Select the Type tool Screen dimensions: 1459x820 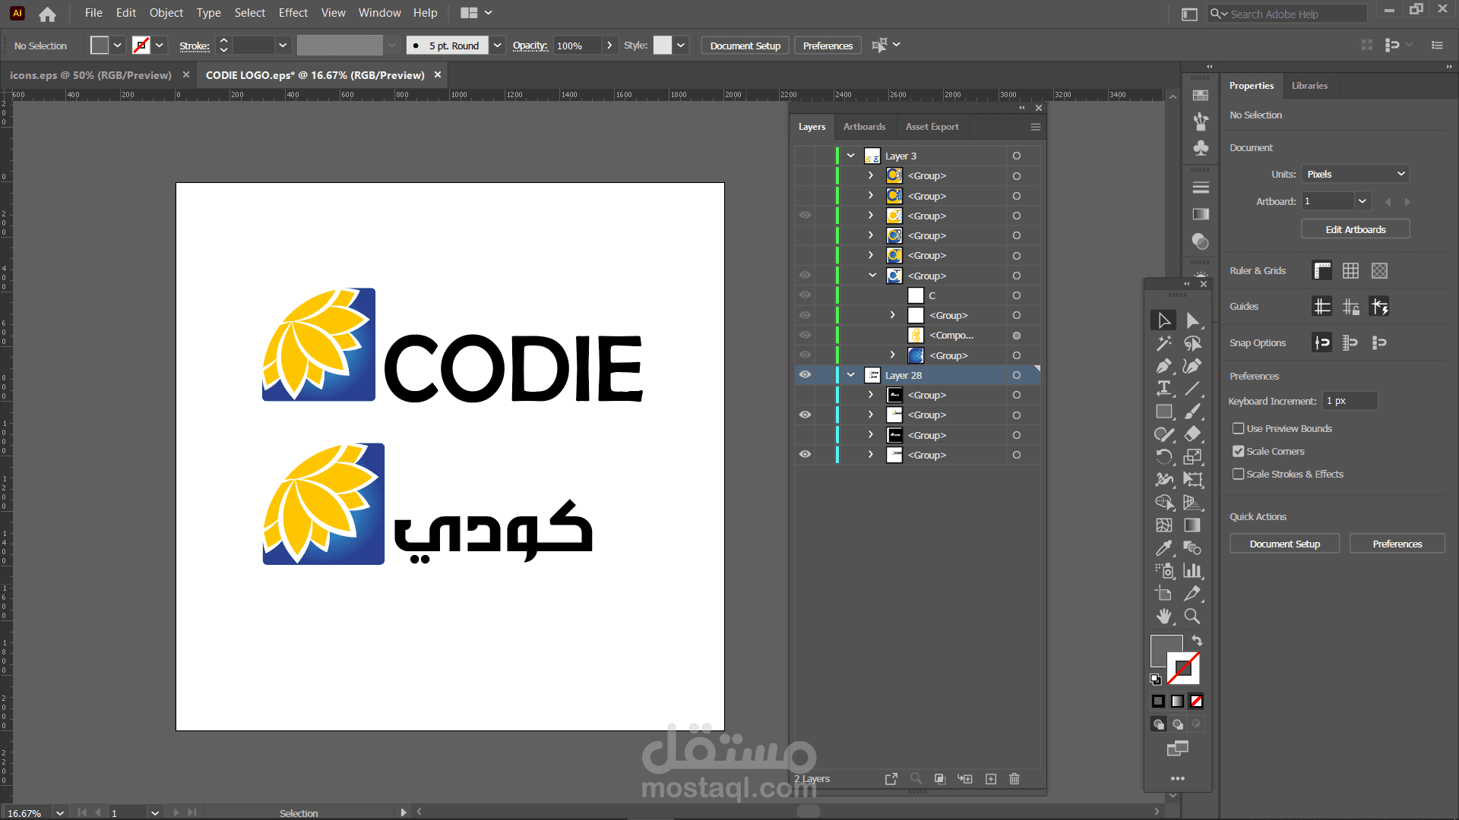(x=1163, y=389)
